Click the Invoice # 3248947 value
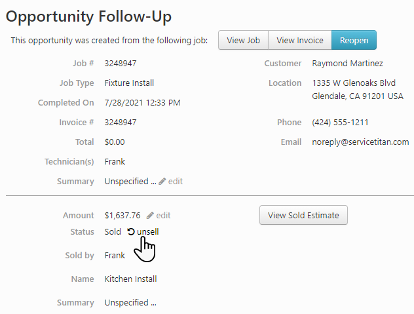Image resolution: width=414 pixels, height=314 pixels. [121, 122]
